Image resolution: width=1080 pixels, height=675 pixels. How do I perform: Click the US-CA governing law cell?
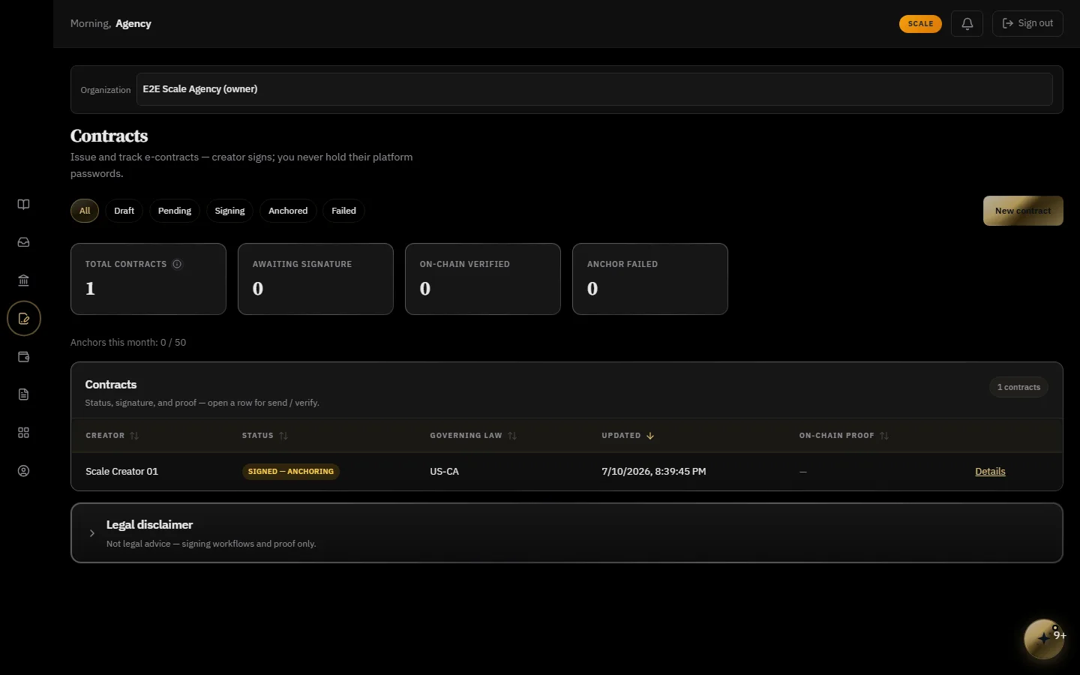(444, 472)
